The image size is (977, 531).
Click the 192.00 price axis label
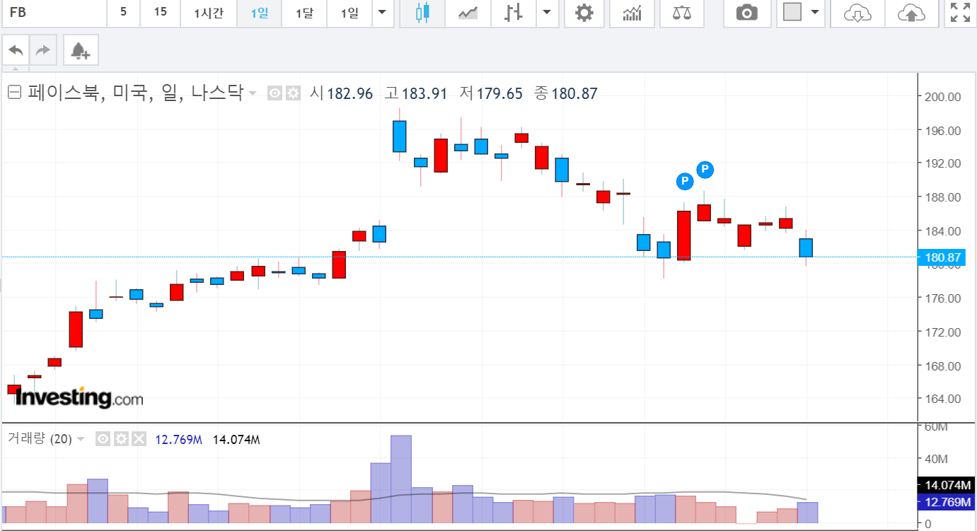point(944,163)
